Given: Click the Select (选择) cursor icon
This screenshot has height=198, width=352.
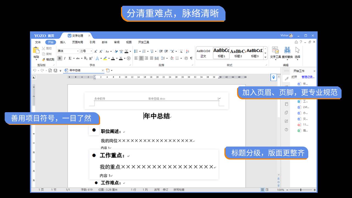Looking at the screenshot, I should (297, 50).
